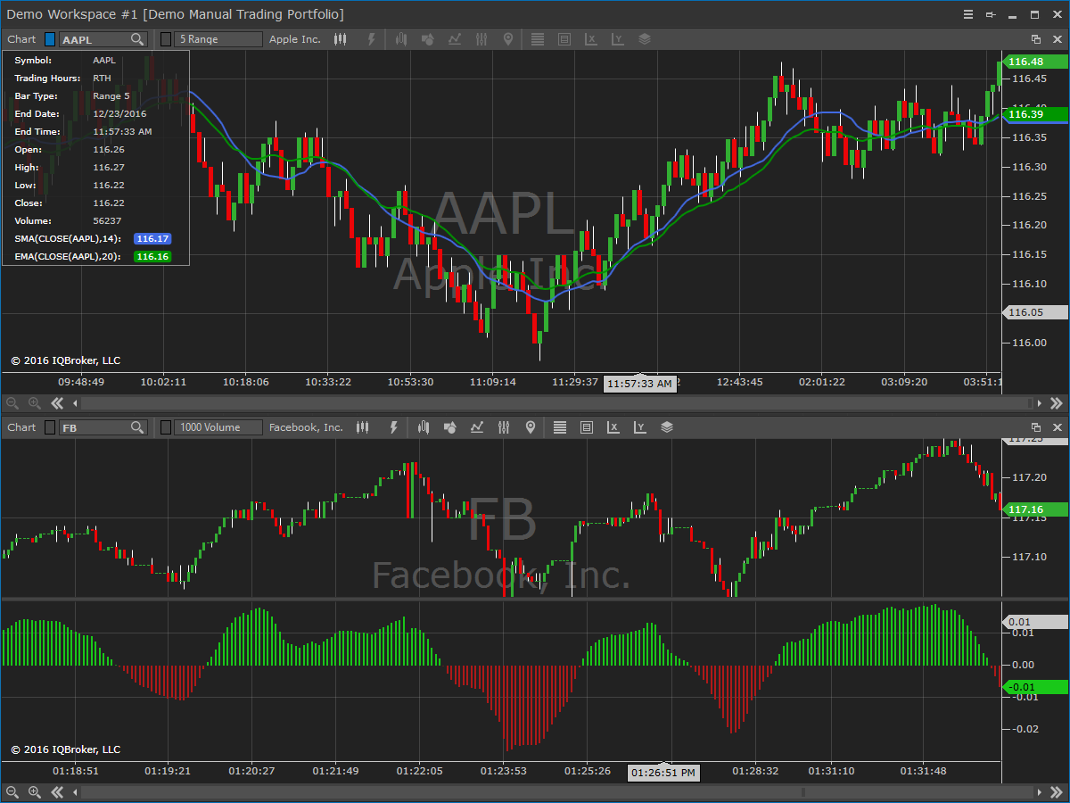Click the 116.05 crosshair price label
The width and height of the screenshot is (1070, 803).
pyautogui.click(x=1036, y=312)
